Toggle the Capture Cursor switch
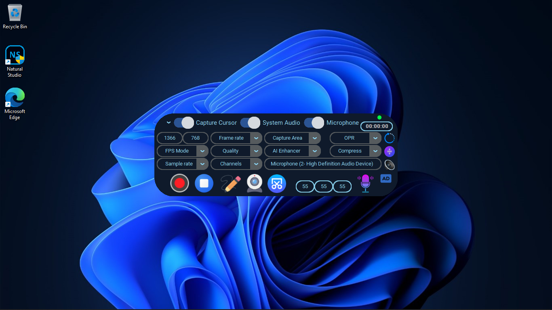The height and width of the screenshot is (310, 552). point(184,123)
